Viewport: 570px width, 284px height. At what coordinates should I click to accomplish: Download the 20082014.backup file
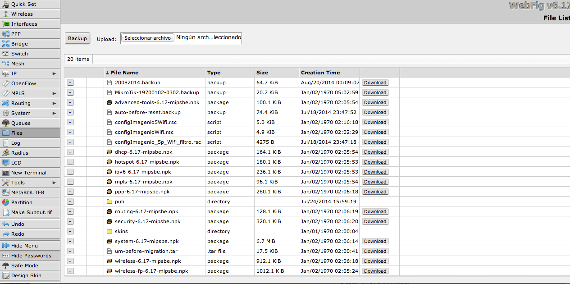[375, 82]
